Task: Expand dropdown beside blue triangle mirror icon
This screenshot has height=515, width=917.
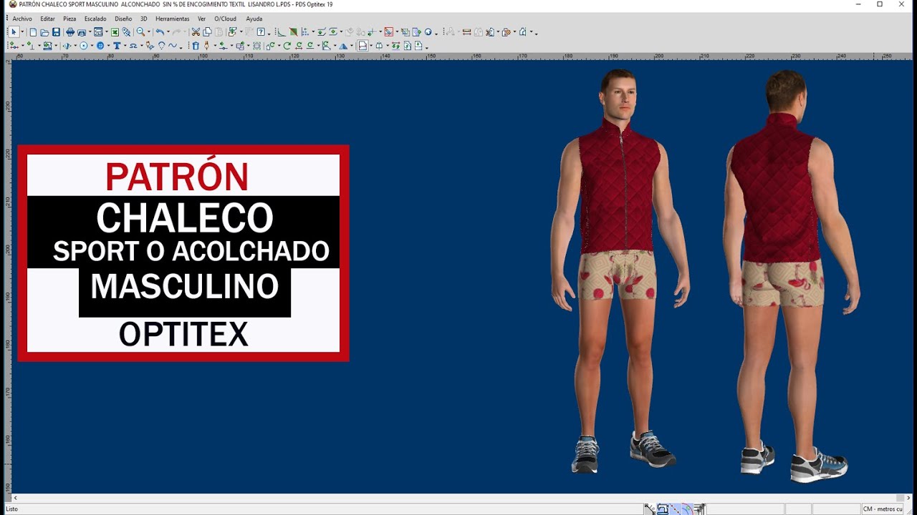Action: 352,46
